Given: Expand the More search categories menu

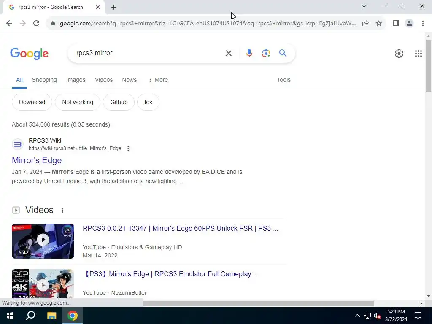Looking at the screenshot, I should click(x=158, y=80).
